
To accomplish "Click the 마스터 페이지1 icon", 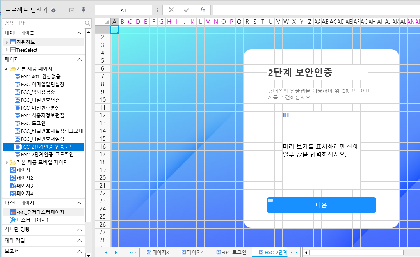I will [x=12, y=220].
